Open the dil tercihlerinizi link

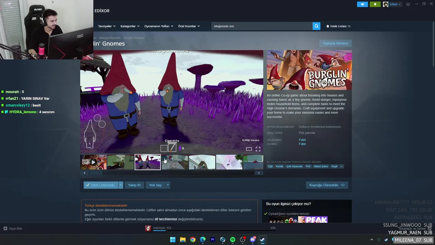(166, 219)
